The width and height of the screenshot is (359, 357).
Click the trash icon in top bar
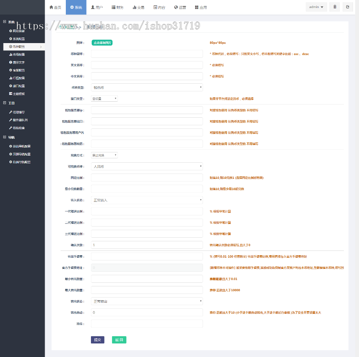point(335,7)
